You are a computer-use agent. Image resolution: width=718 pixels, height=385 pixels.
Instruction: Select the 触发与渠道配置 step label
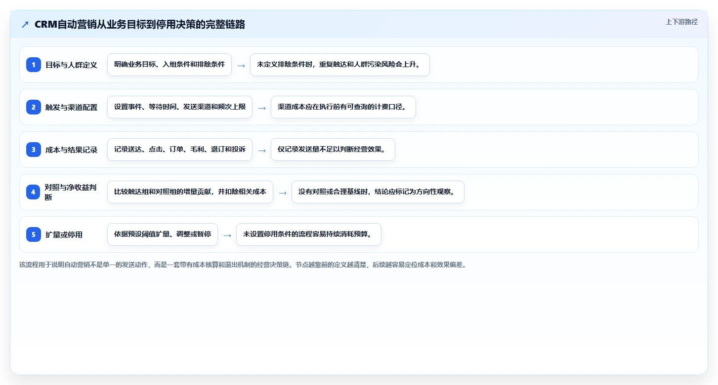(x=71, y=107)
